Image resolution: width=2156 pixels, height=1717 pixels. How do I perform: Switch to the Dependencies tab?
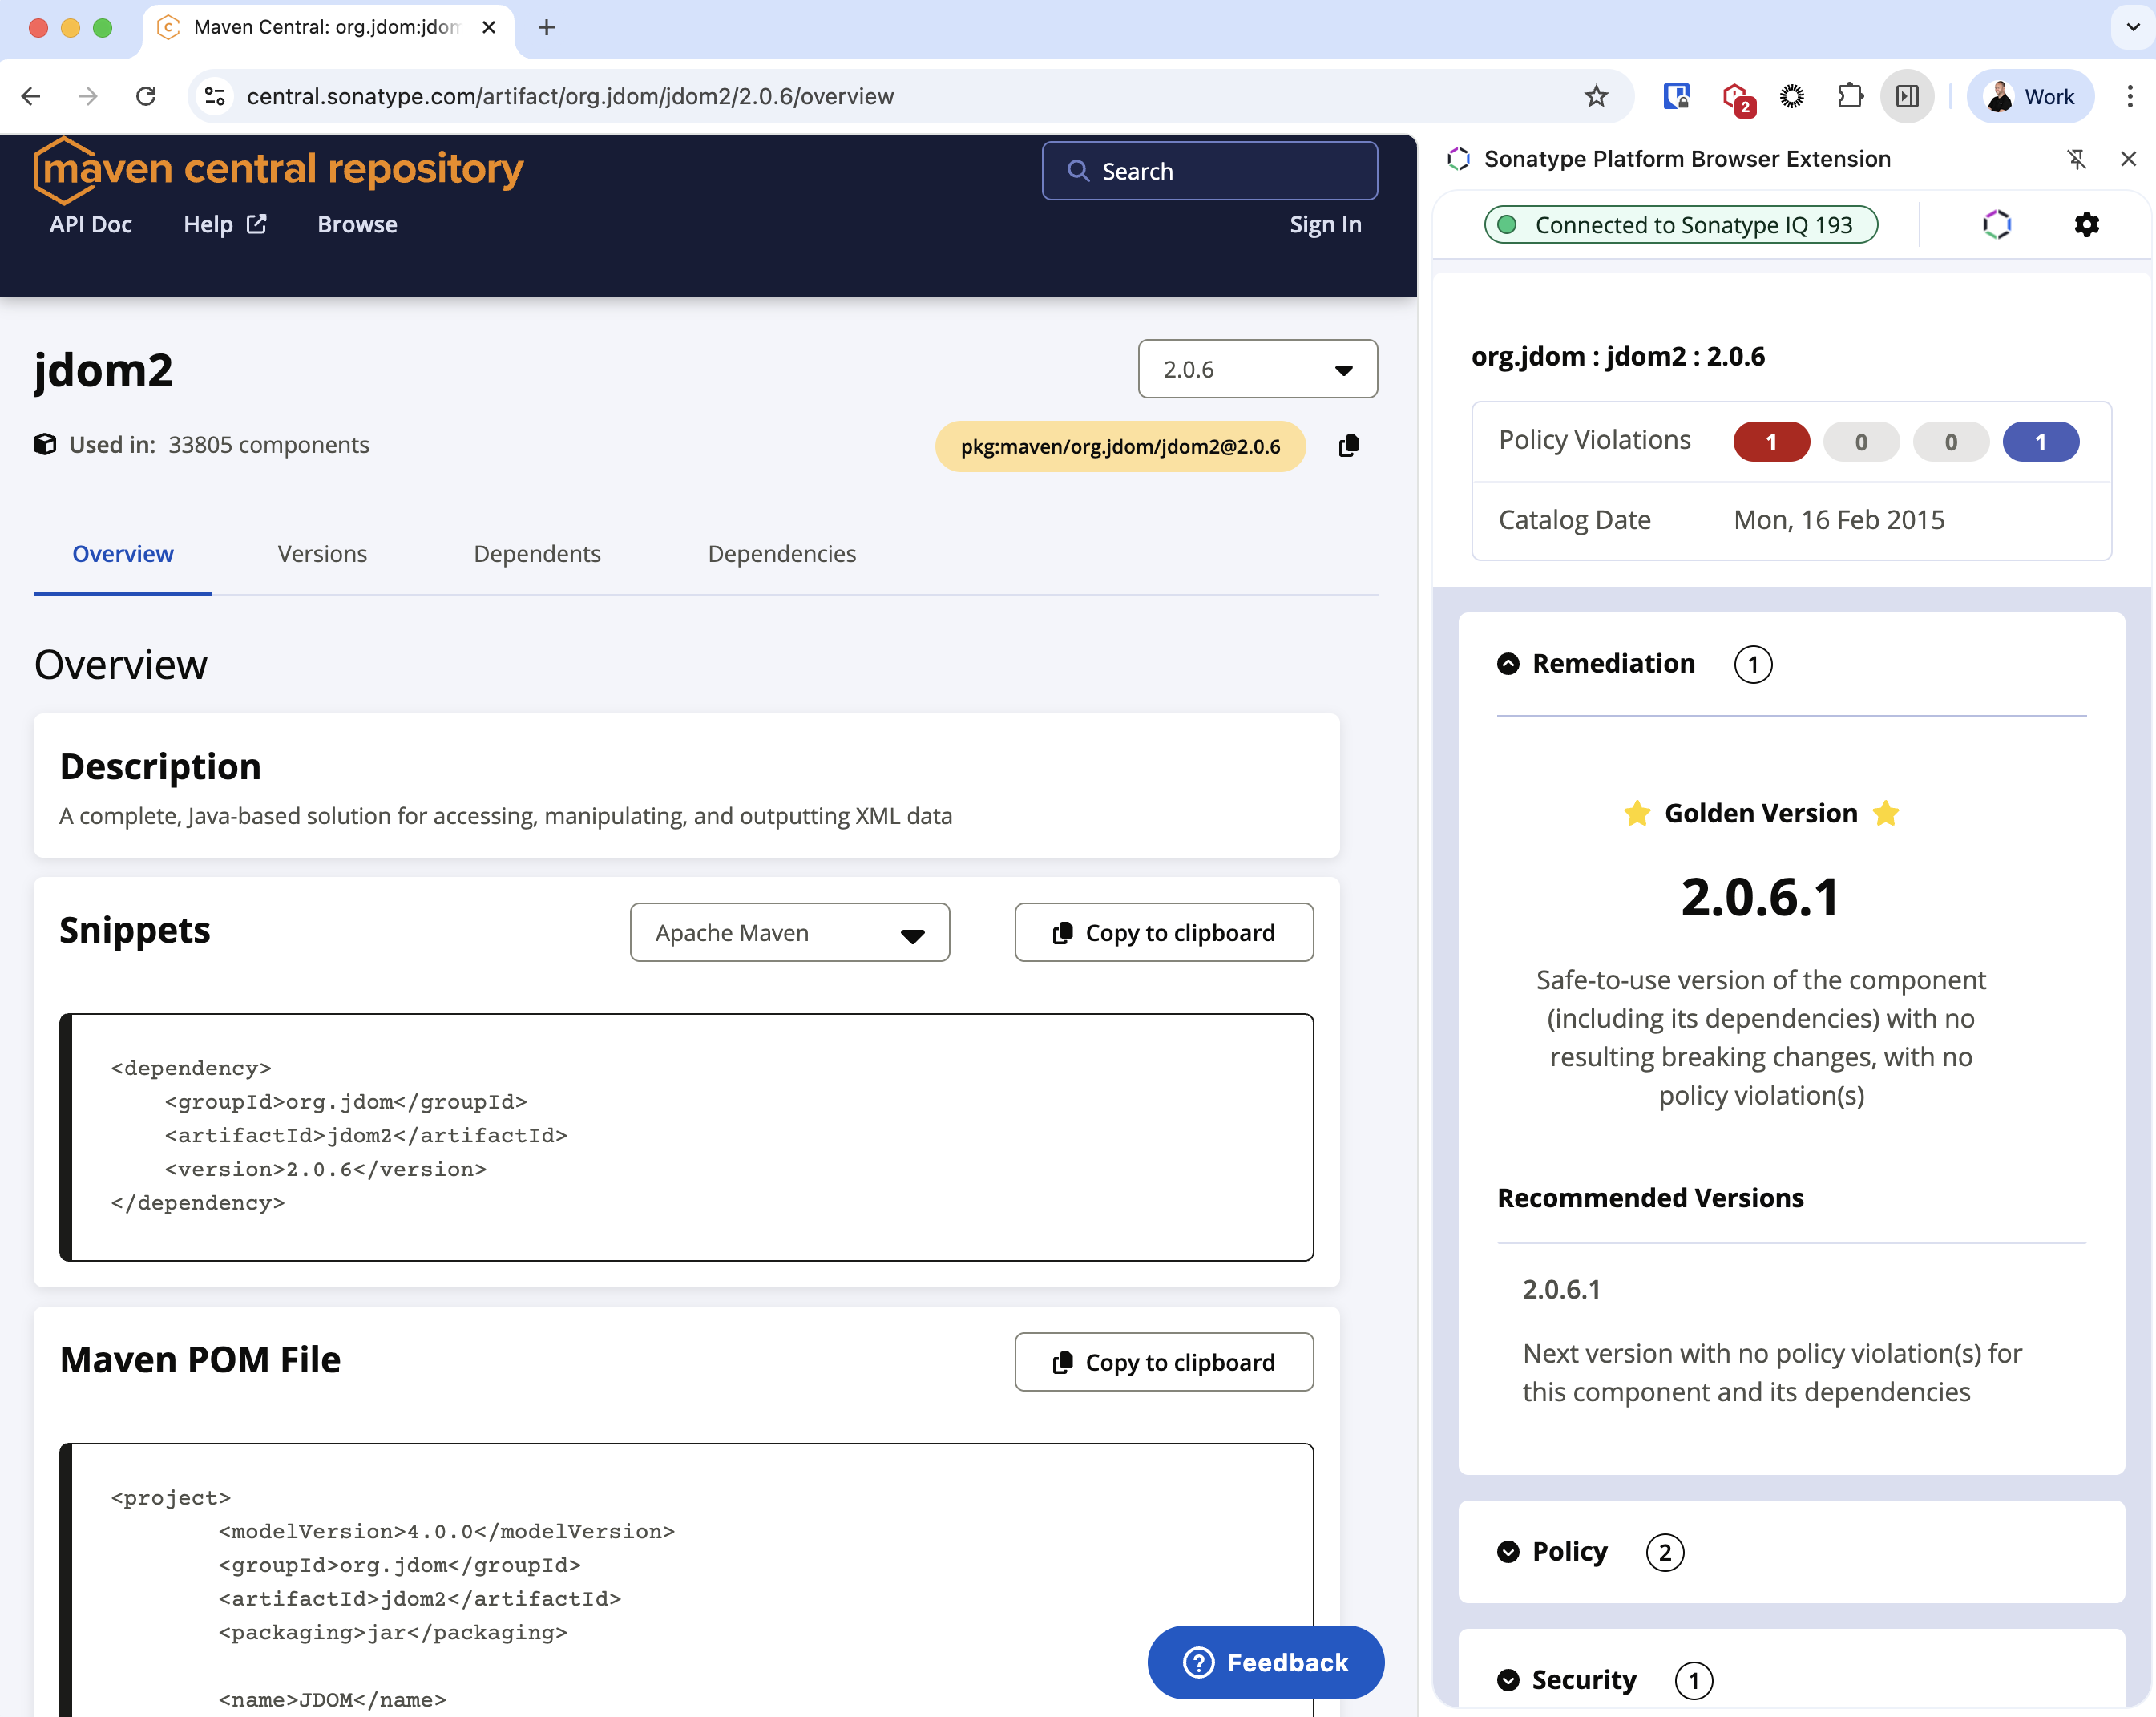click(x=782, y=554)
